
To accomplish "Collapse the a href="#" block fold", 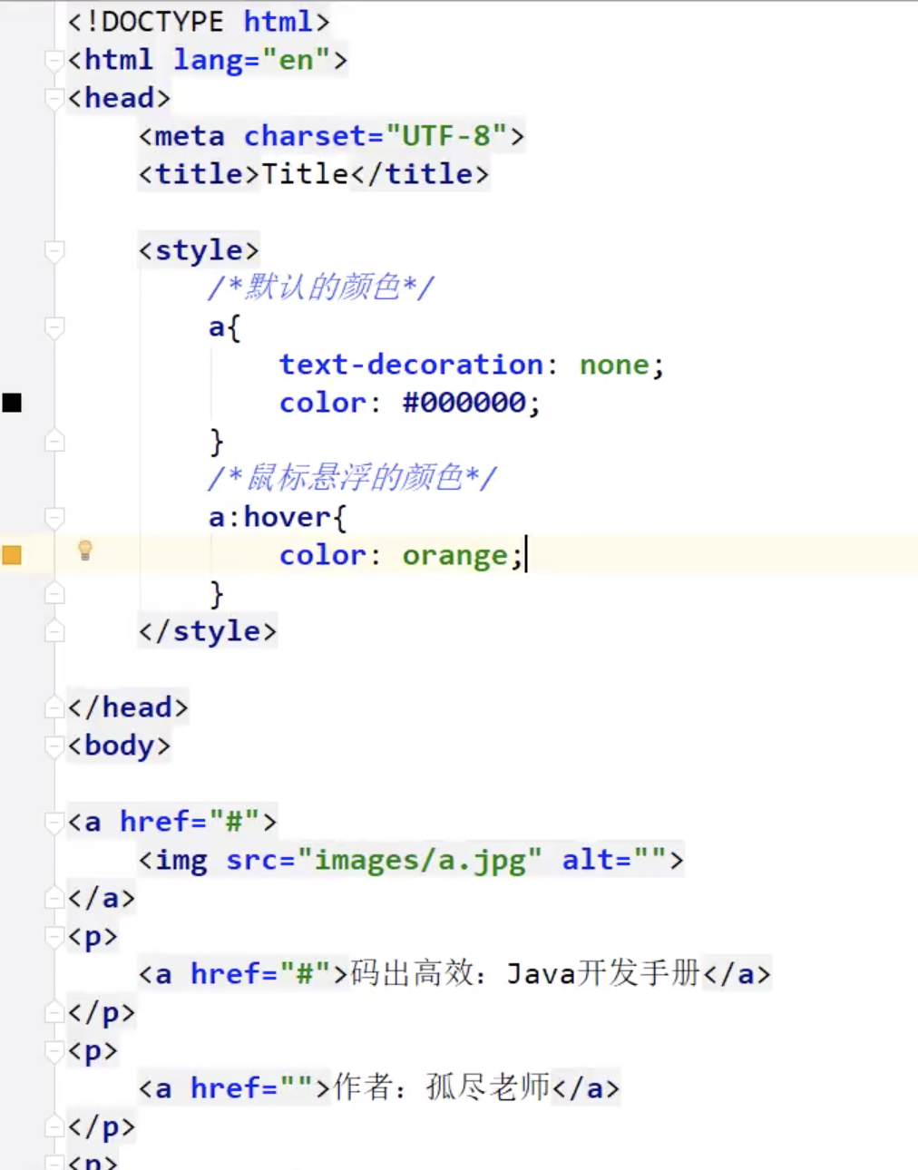I will coord(54,823).
